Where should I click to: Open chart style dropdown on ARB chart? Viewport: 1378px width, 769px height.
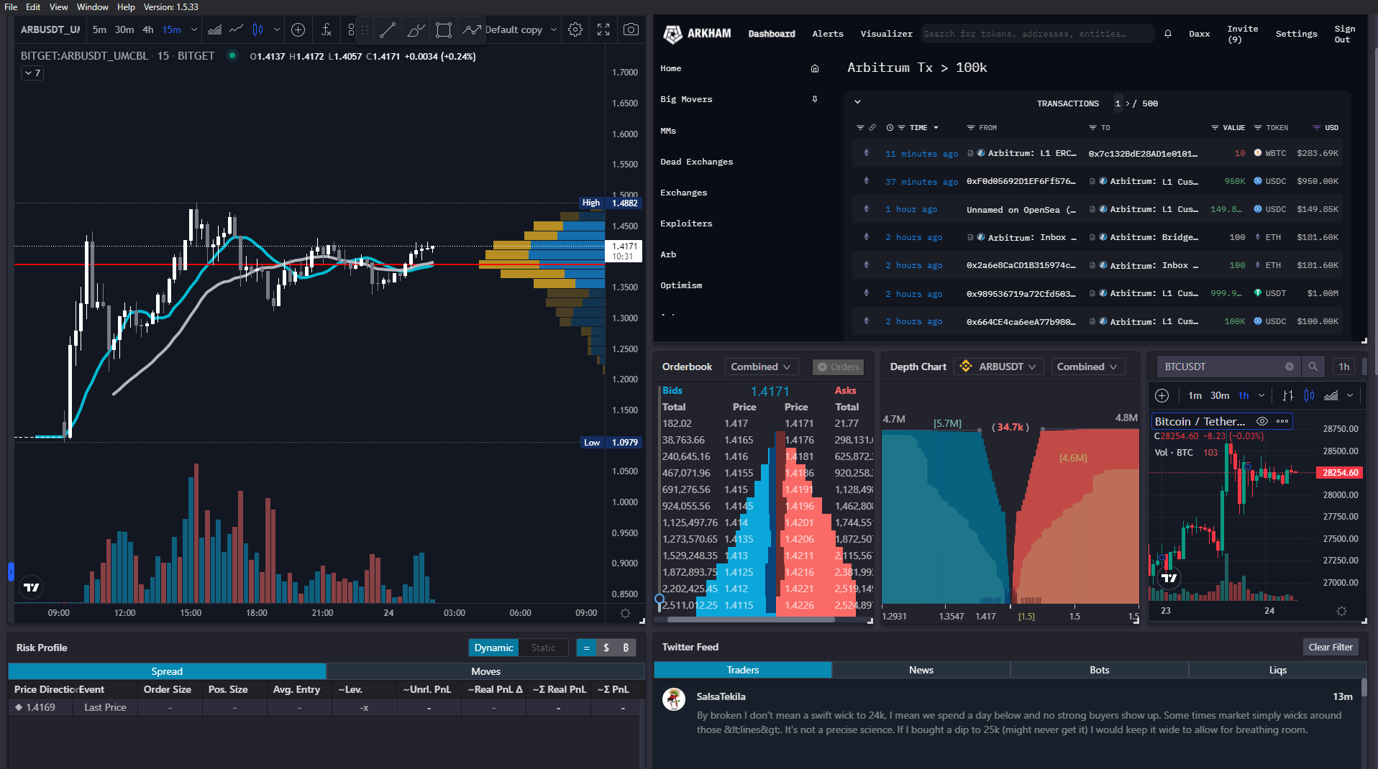pyautogui.click(x=276, y=29)
